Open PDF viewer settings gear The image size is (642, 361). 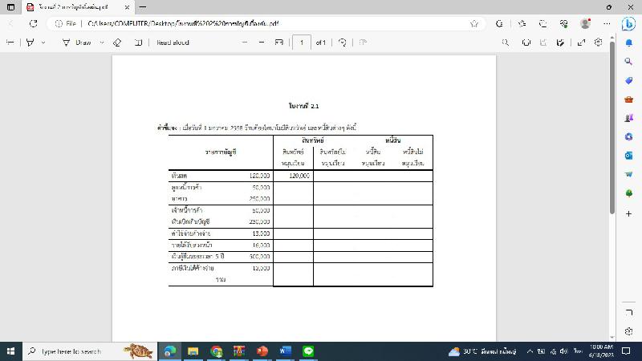pos(598,43)
